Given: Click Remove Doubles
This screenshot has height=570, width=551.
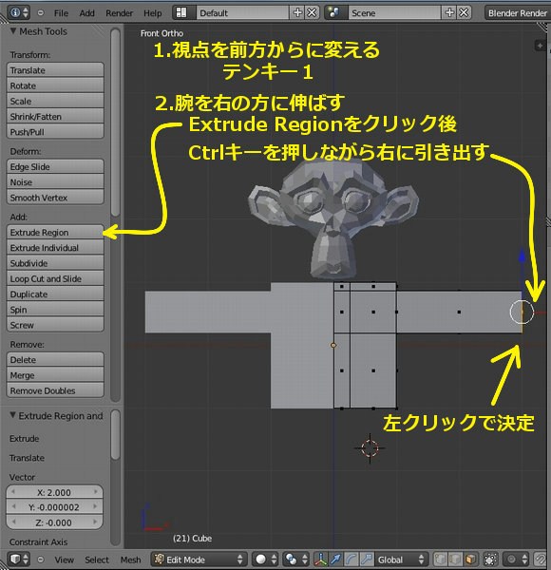Looking at the screenshot, I should point(55,390).
